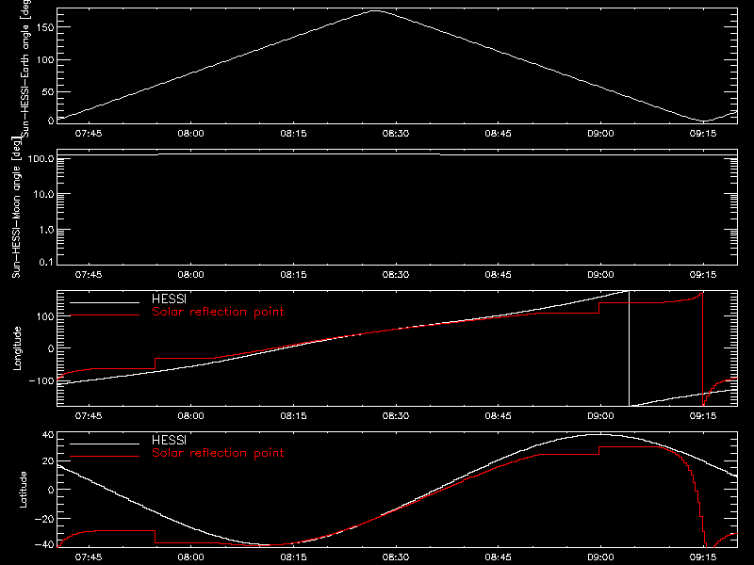Click the -40 tick on Latitude axis
This screenshot has height=565, width=754.
(44, 544)
